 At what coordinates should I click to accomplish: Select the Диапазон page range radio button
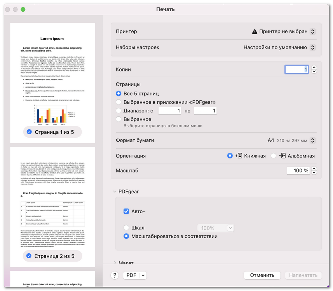pos(119,110)
